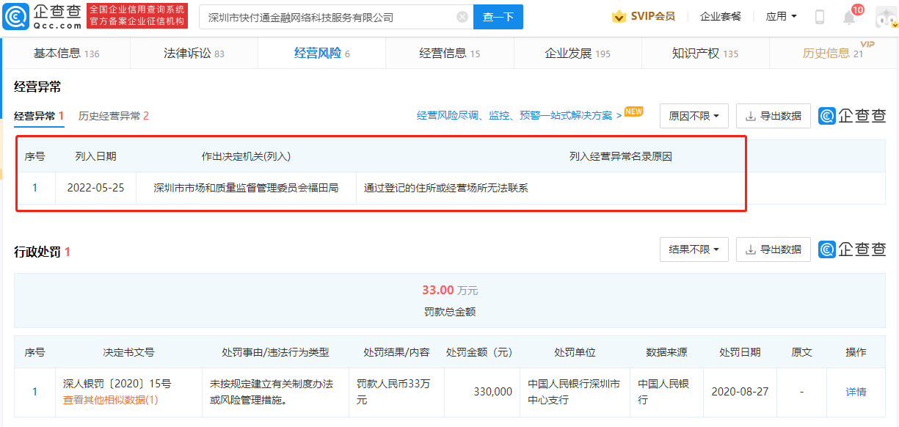The height and width of the screenshot is (427, 899).
Task: Export 行政处罚 data with 导出数据
Action: pos(774,249)
